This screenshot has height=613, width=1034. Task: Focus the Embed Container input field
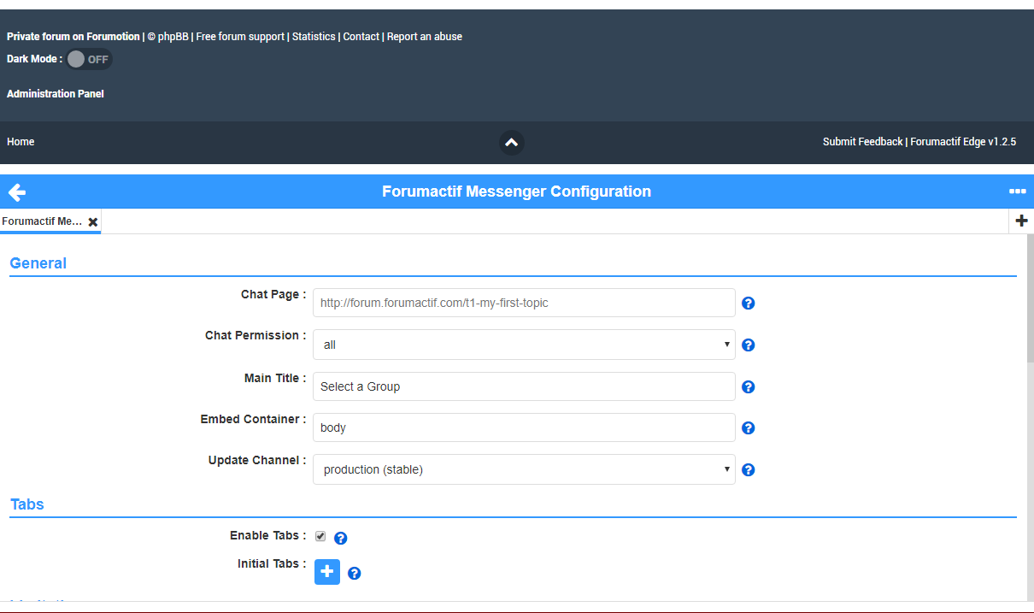point(524,427)
